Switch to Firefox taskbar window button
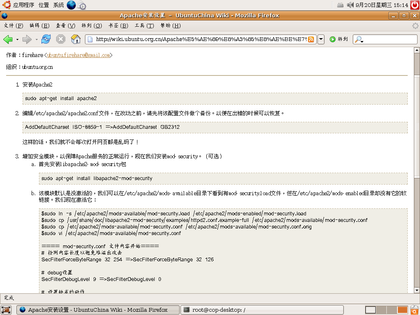420x315 pixels. click(98, 310)
